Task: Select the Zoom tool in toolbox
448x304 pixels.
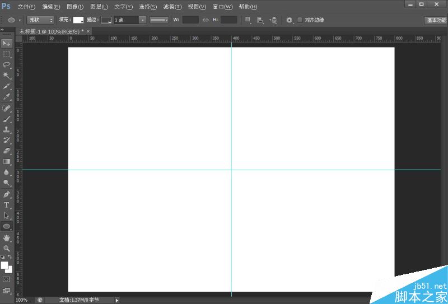Action: pos(7,248)
